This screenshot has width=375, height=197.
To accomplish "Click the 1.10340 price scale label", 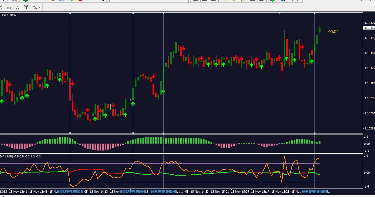I will coord(370,53).
